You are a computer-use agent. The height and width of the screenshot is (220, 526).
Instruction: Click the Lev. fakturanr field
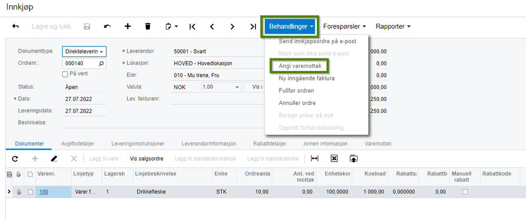(218, 99)
